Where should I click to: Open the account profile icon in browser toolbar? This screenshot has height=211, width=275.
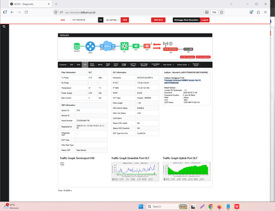click(x=251, y=12)
